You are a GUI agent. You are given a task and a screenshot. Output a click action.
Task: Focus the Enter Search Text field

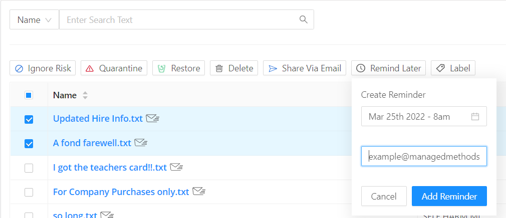click(186, 19)
